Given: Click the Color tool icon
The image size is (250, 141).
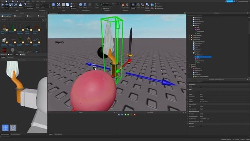Looking at the screenshot, I should tap(64, 5).
